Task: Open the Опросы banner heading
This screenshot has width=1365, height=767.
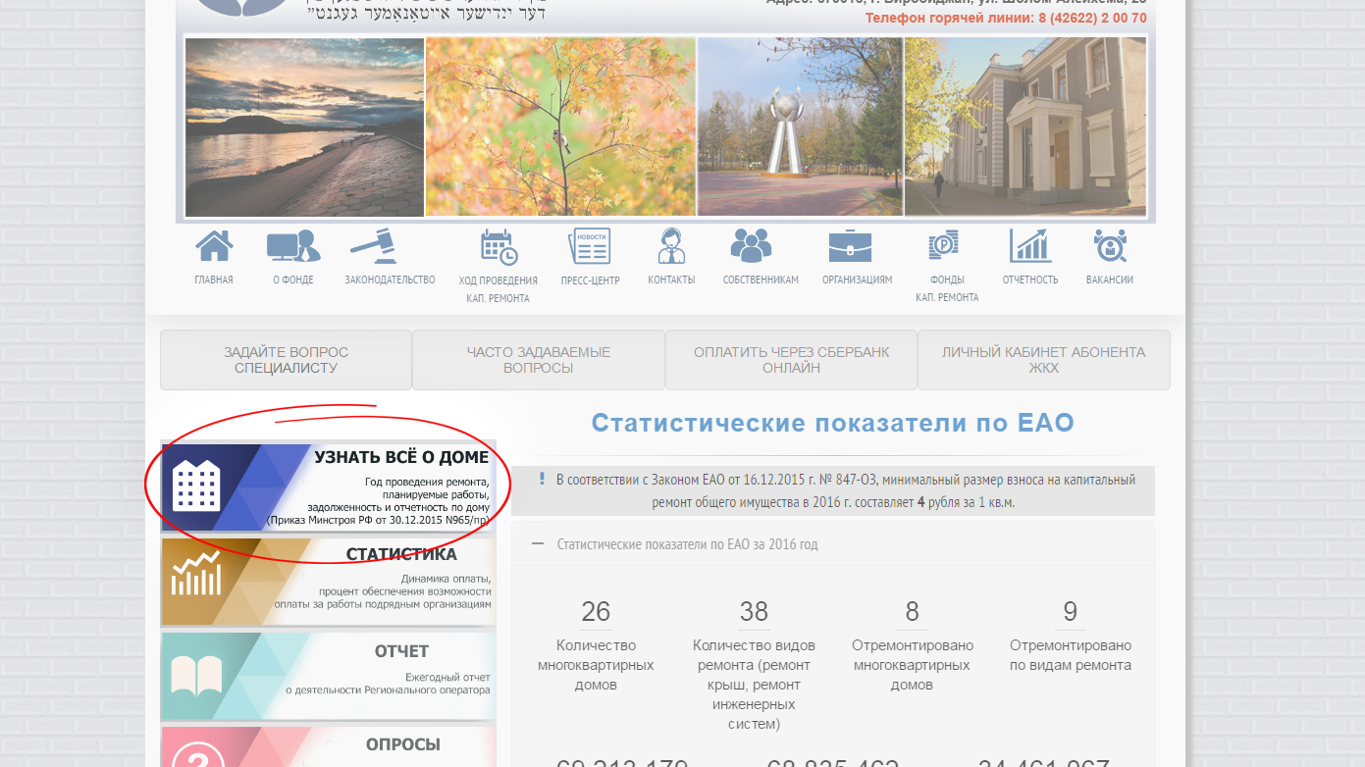Action: click(x=403, y=744)
